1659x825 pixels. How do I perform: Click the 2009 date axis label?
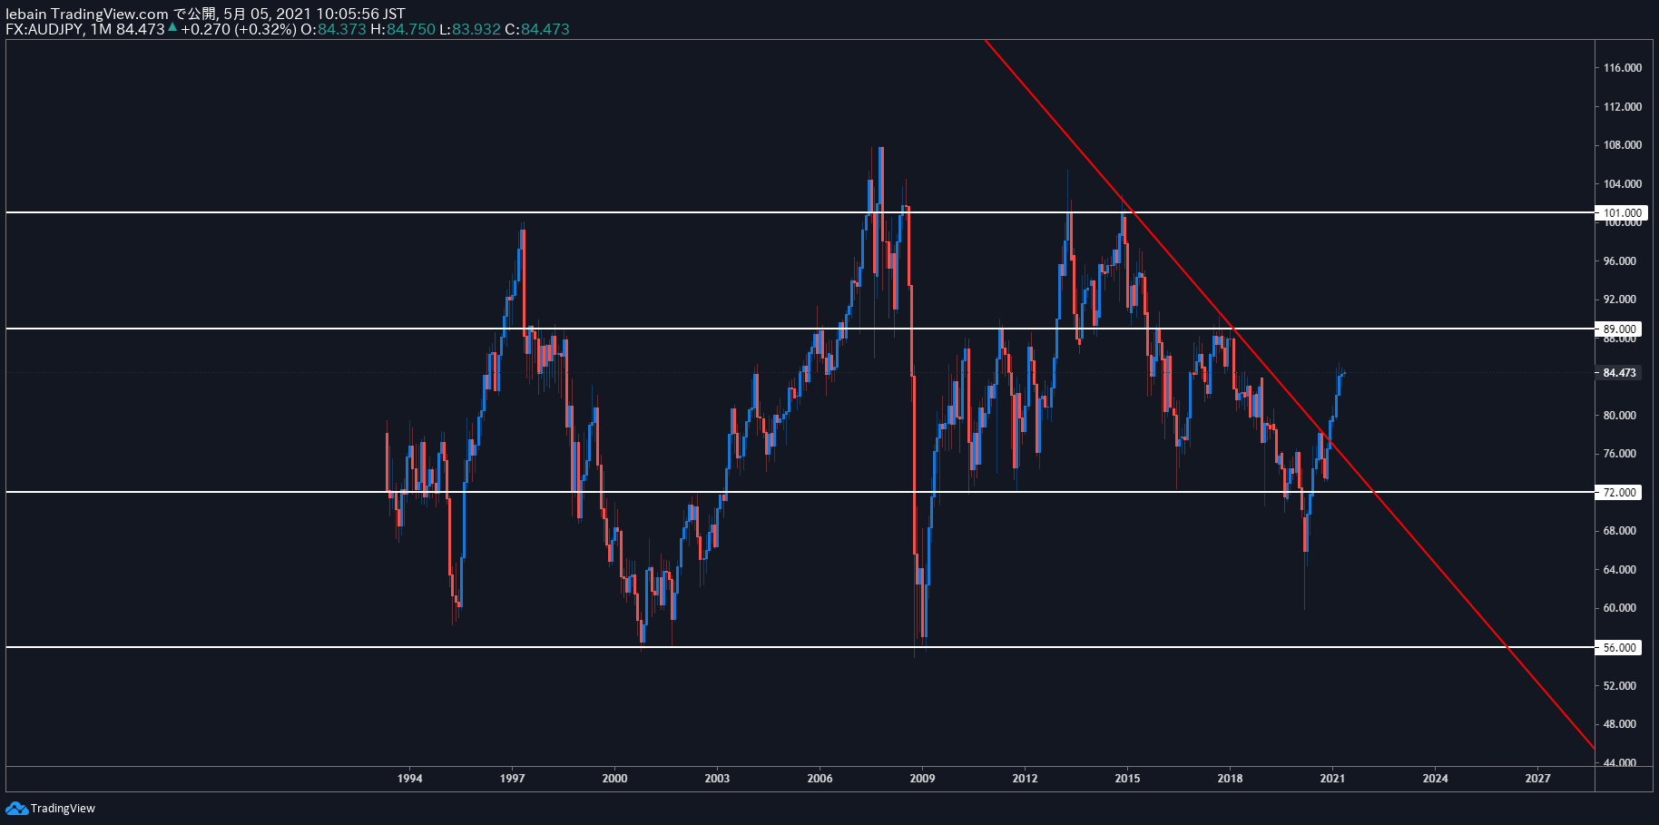[922, 779]
